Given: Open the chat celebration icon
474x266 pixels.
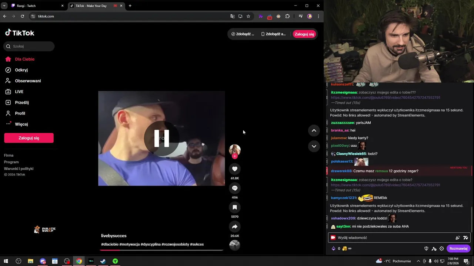Looking at the screenshot, I should tap(458, 238).
